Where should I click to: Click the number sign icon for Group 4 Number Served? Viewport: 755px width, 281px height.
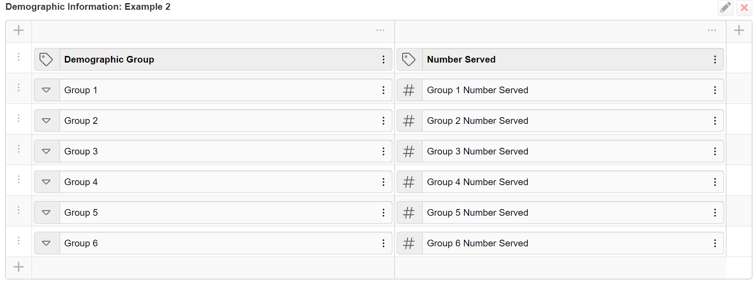click(409, 182)
